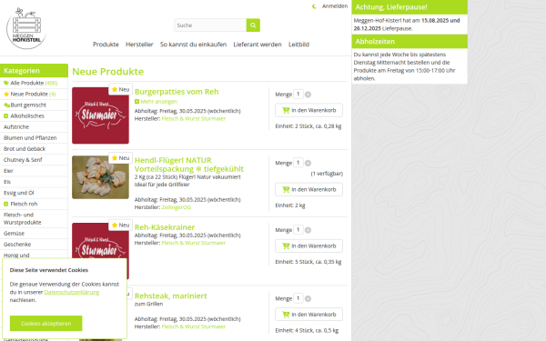Add Rehsteak mariniert to Warenkorb
The height and width of the screenshot is (341, 546).
tap(308, 315)
